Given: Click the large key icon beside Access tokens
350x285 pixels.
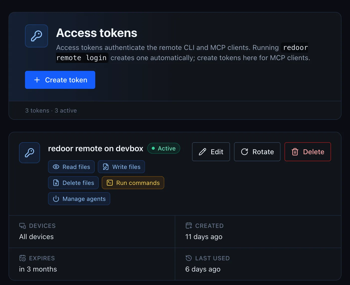Looking at the screenshot, I should 36,36.
